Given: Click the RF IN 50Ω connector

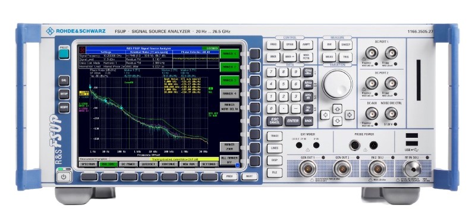Looking at the screenshot, I should click(x=413, y=169).
